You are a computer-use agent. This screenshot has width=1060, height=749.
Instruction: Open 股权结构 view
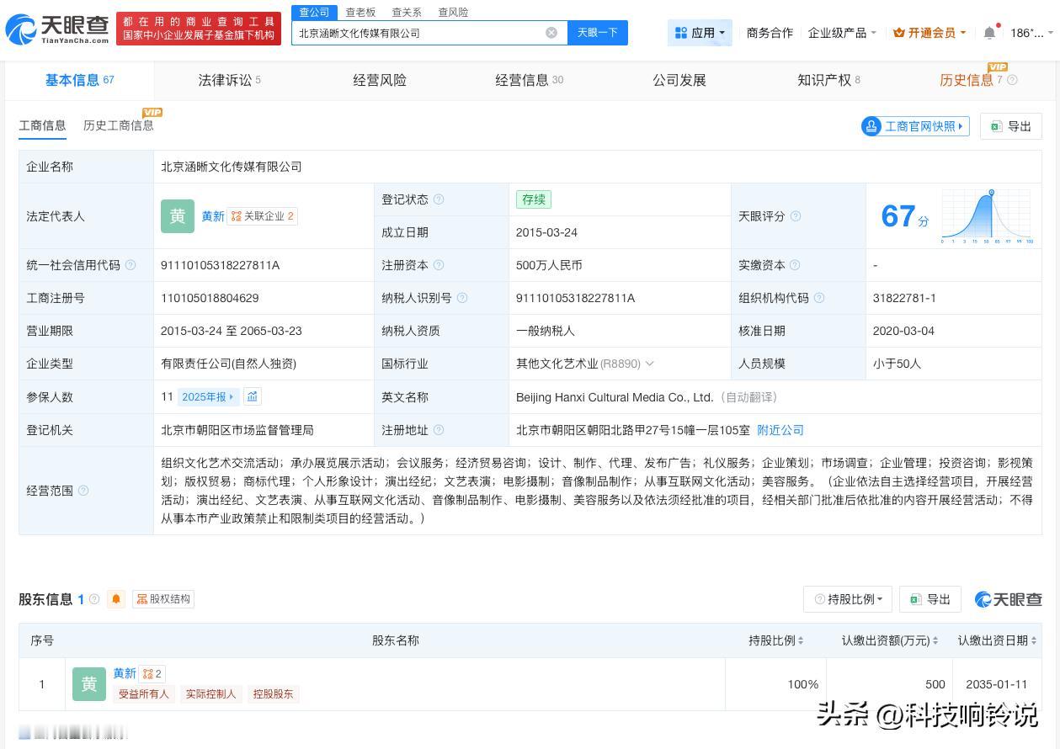pos(163,599)
